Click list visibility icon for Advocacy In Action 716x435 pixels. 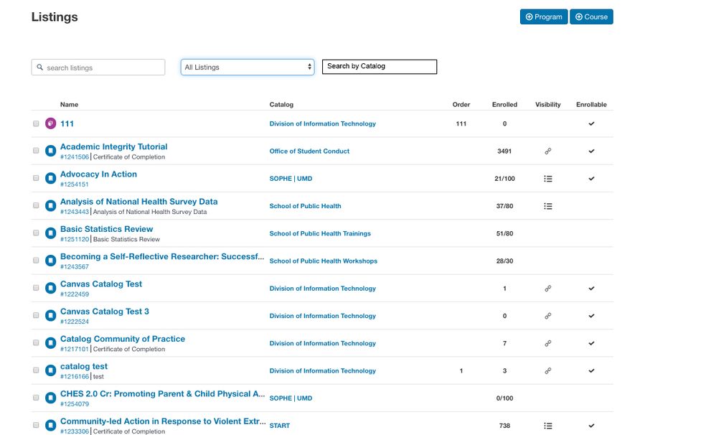[548, 179]
